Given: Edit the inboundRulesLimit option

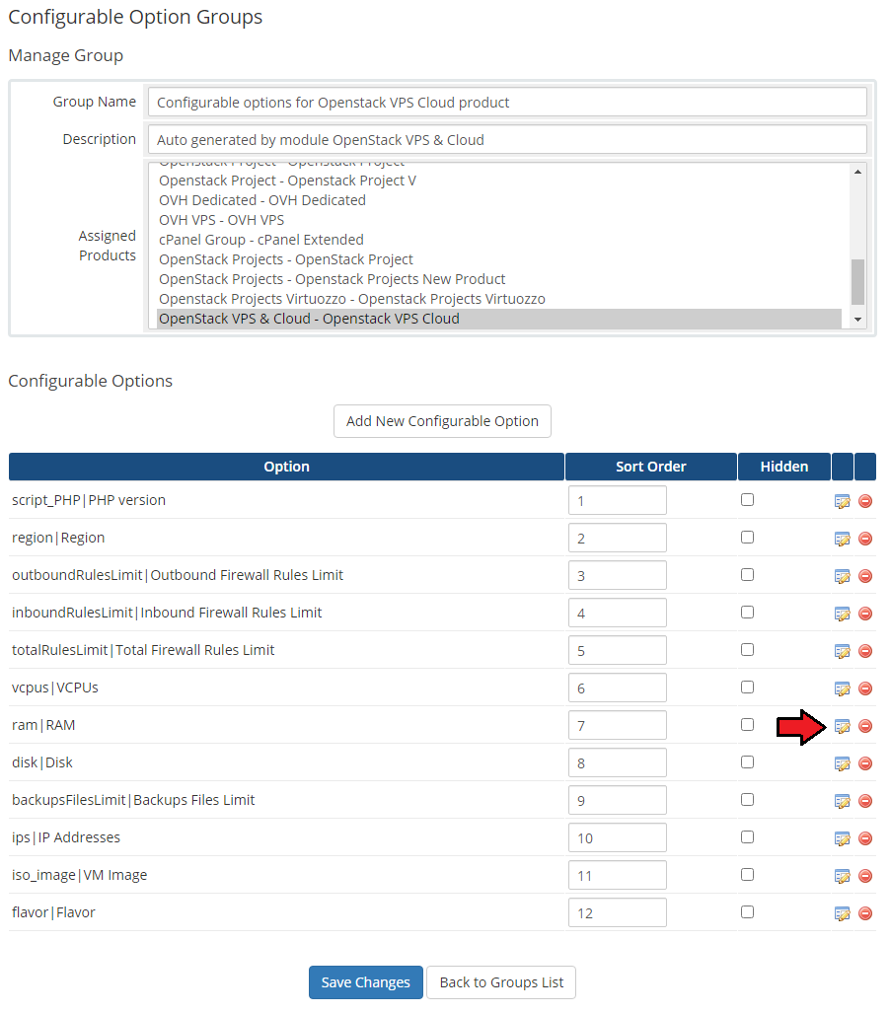Looking at the screenshot, I should (842, 614).
